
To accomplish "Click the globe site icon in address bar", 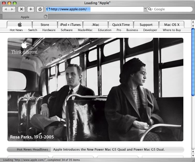I will tap(48, 9).
